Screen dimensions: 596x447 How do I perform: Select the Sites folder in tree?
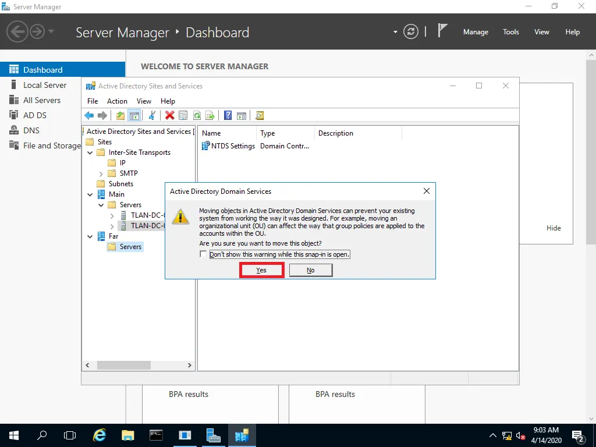click(105, 142)
